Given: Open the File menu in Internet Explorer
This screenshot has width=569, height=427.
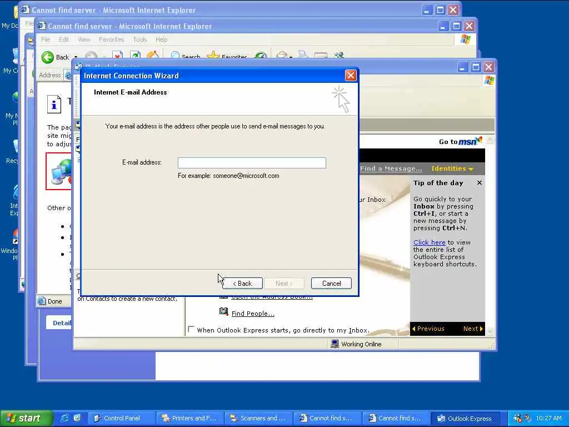Looking at the screenshot, I should (46, 39).
